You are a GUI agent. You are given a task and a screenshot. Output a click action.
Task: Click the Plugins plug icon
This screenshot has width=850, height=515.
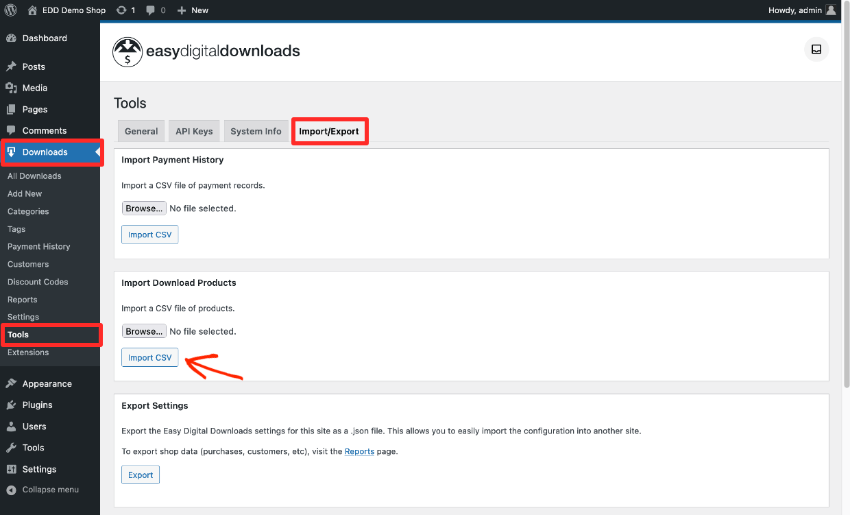(x=11, y=405)
